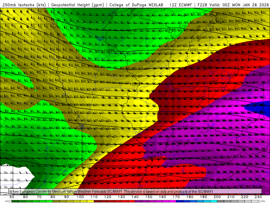270x203 pixels.
Task: Click the 230 legend label
Action: pyautogui.click(x=258, y=197)
